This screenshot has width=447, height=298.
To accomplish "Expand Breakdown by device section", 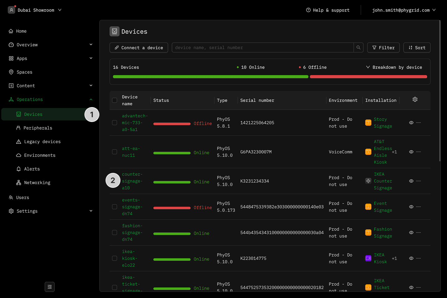I will pos(394,67).
